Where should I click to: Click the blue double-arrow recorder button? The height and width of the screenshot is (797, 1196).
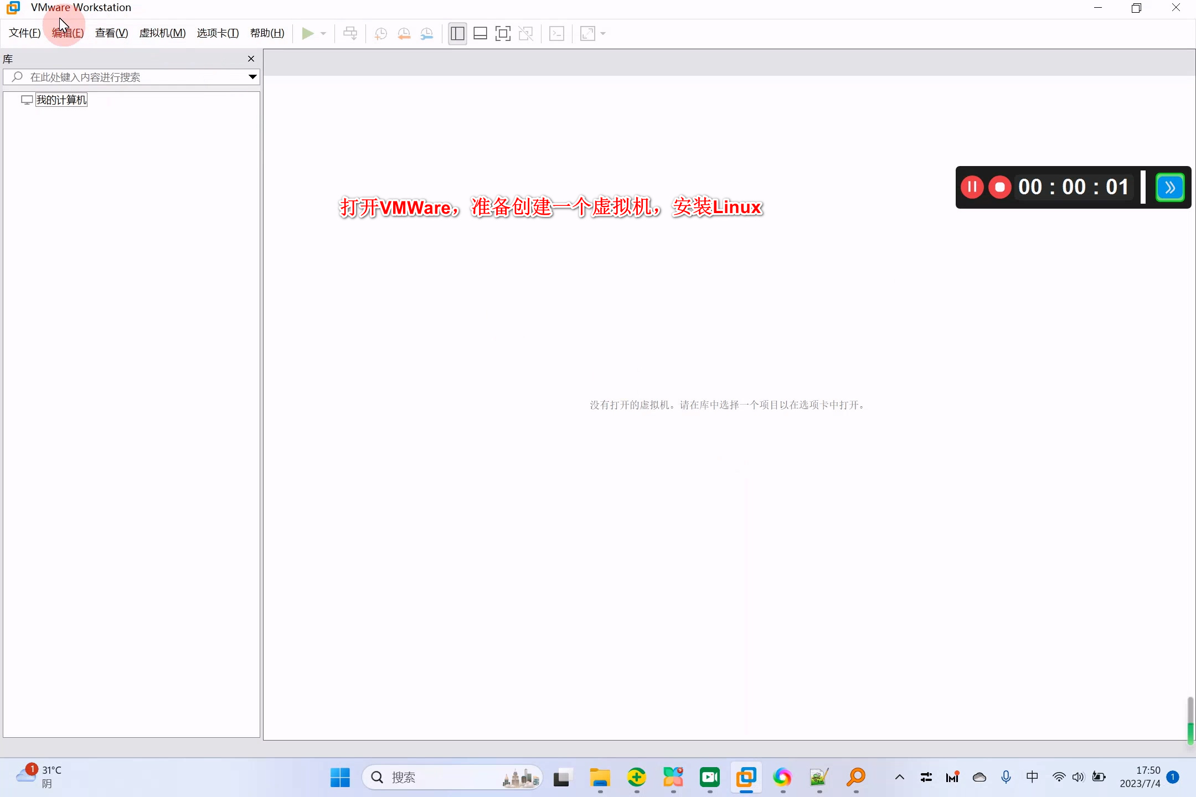coord(1170,187)
